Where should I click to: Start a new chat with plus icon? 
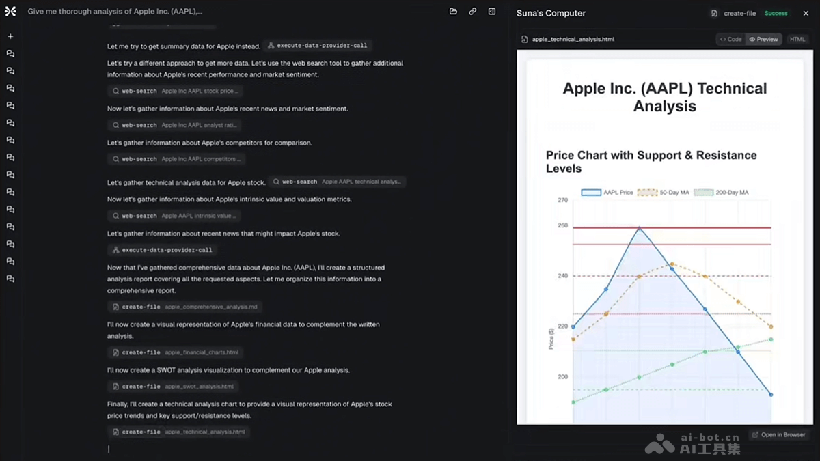(x=10, y=36)
